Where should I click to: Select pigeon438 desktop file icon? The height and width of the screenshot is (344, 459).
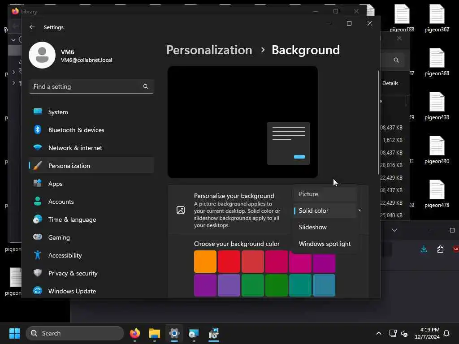[x=437, y=106]
